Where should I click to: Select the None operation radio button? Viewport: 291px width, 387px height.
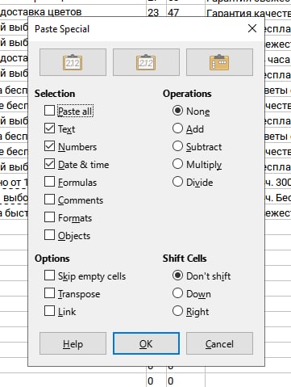pos(177,111)
